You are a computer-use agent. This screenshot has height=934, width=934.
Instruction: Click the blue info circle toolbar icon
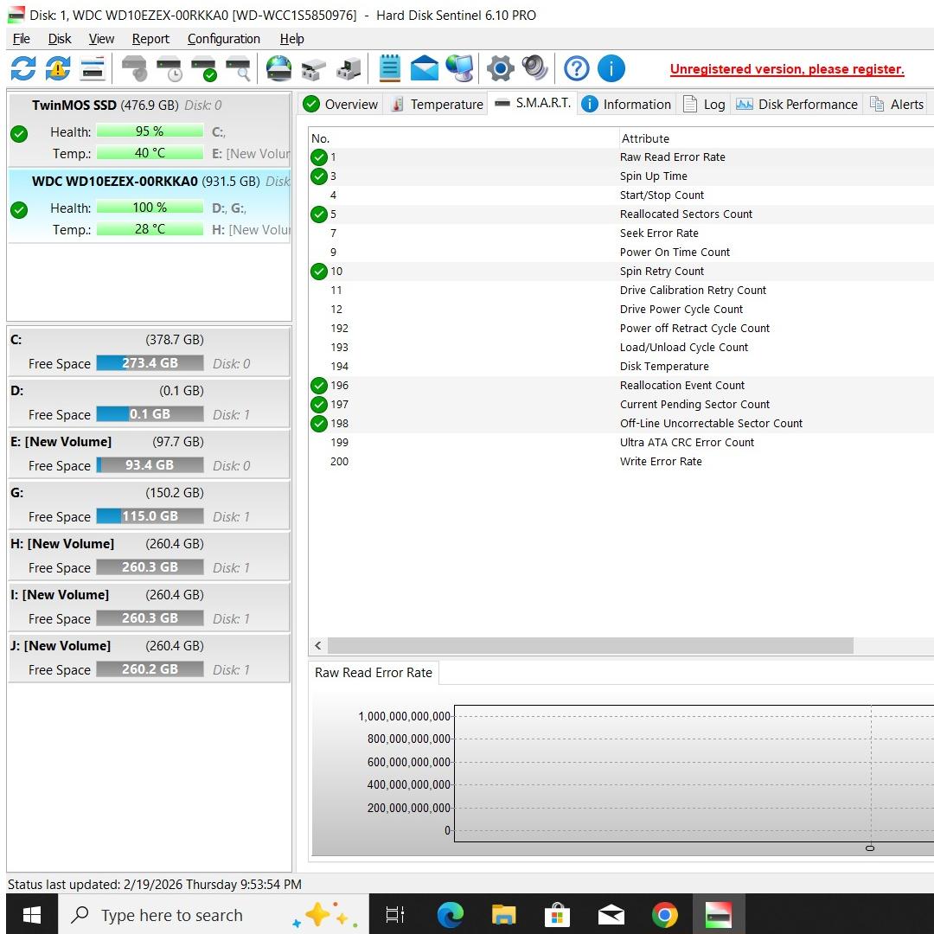coord(611,68)
